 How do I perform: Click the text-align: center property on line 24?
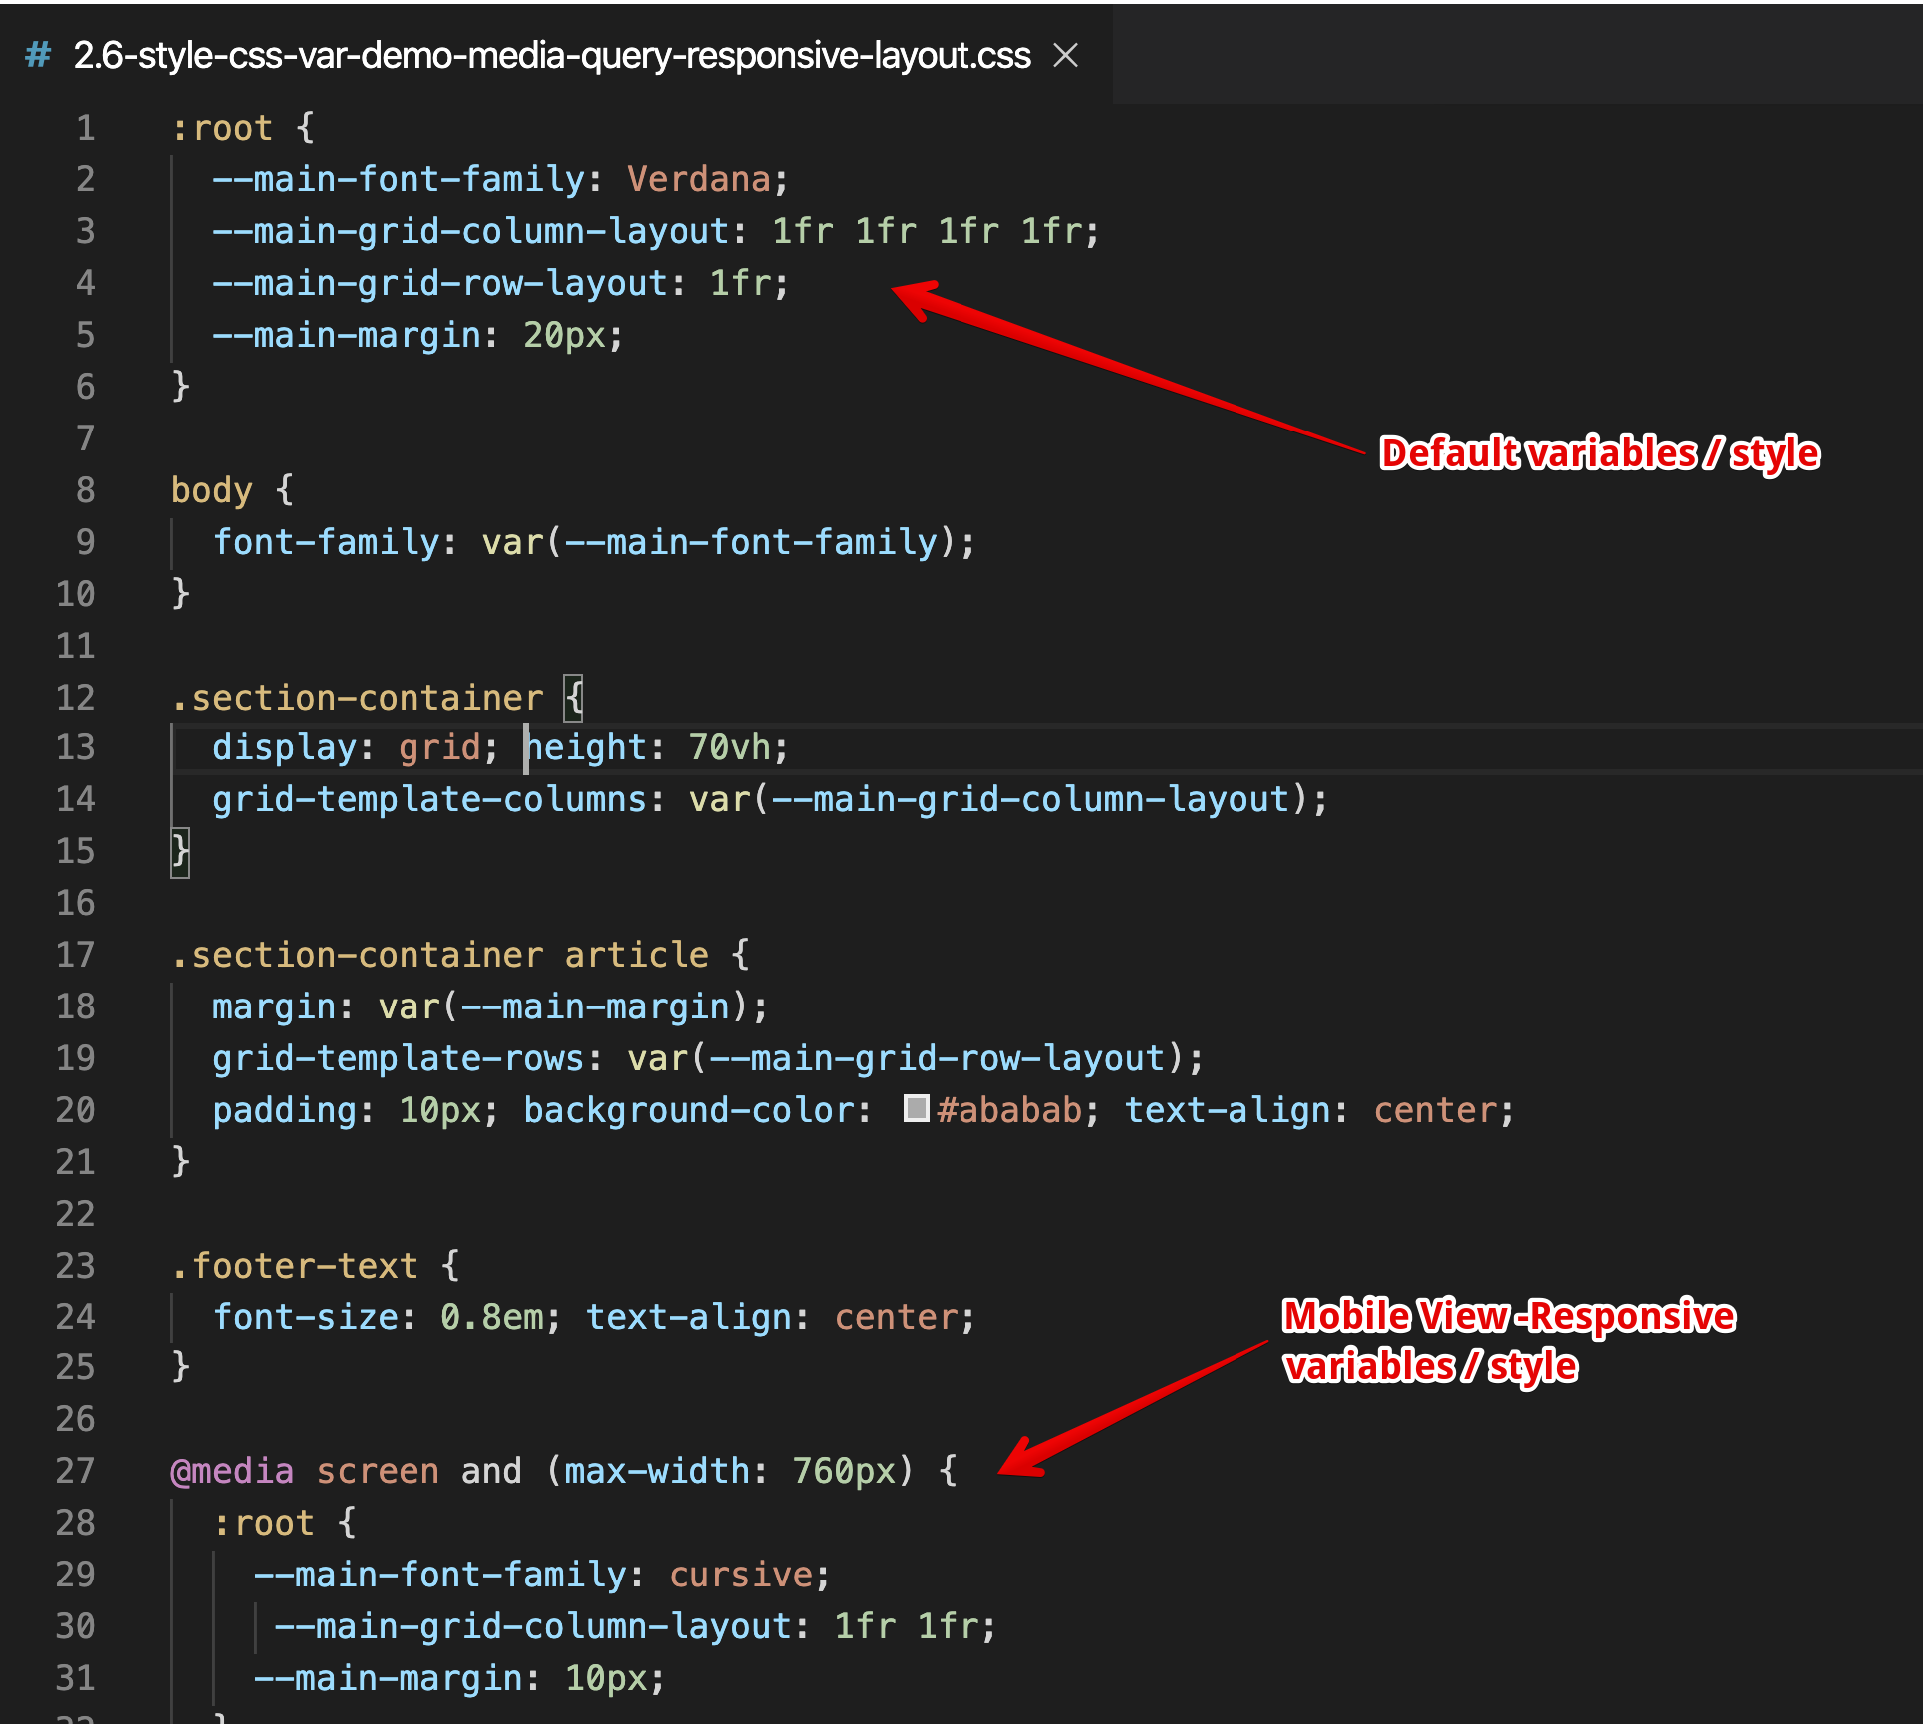[x=777, y=1316]
